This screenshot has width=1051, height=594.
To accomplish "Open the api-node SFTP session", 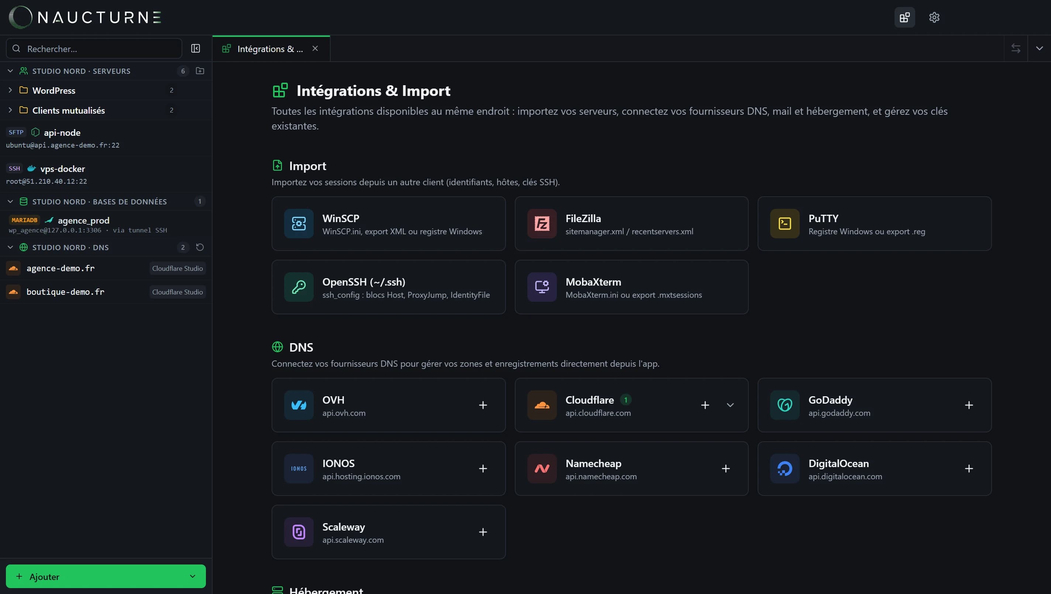I will pyautogui.click(x=106, y=138).
